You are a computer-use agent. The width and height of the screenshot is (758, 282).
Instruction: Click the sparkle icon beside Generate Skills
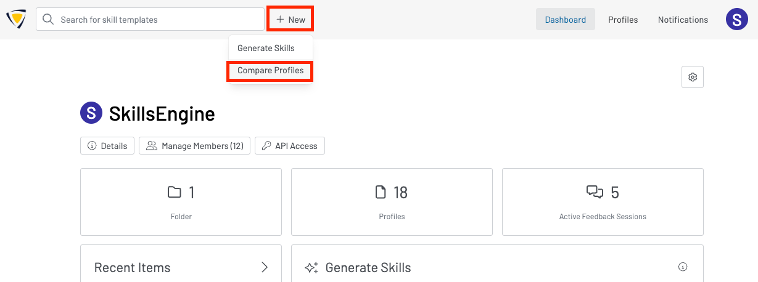[x=311, y=268]
